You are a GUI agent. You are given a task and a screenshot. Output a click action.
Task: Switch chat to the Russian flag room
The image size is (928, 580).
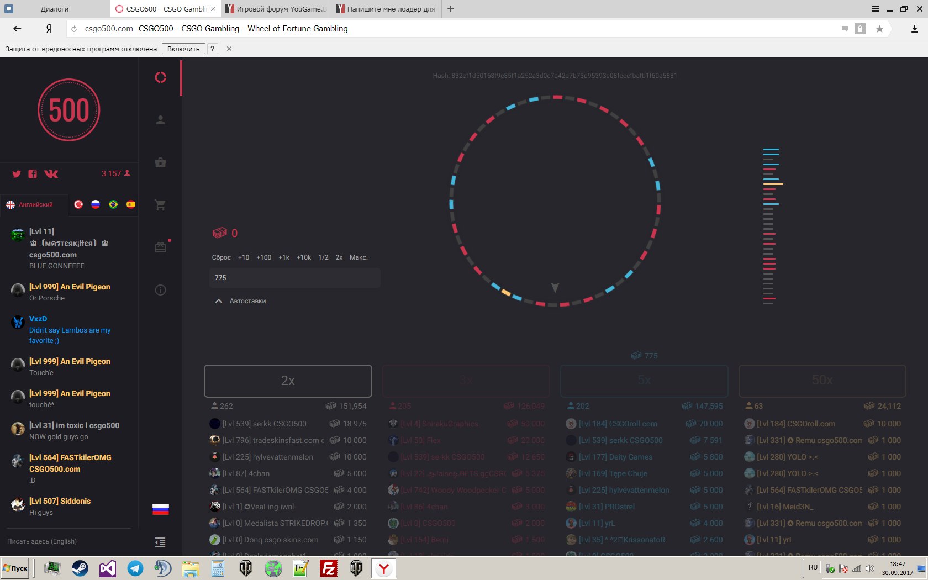96,204
